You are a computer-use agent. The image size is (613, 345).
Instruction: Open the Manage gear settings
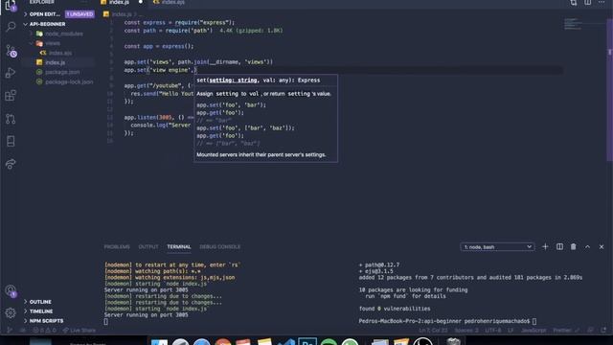(11, 312)
